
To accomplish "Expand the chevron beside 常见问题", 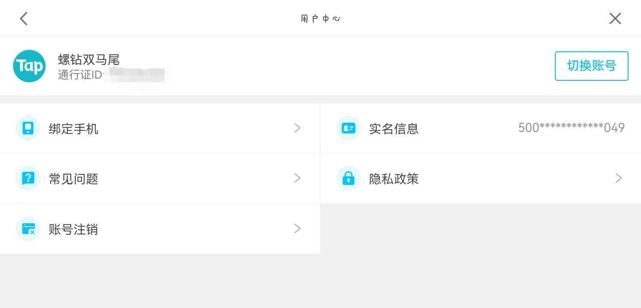I will (x=297, y=178).
